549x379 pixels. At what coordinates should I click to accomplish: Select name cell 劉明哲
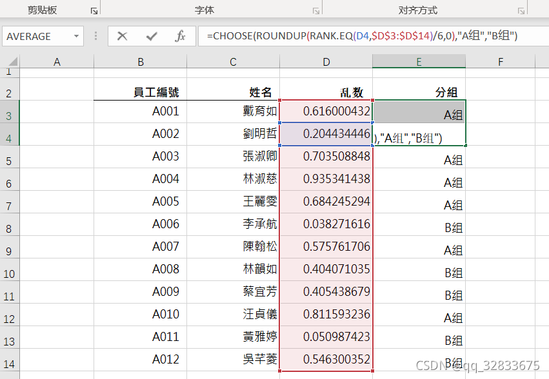pyautogui.click(x=233, y=134)
